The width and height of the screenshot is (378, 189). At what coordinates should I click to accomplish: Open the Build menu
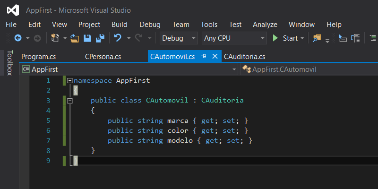[x=120, y=25]
